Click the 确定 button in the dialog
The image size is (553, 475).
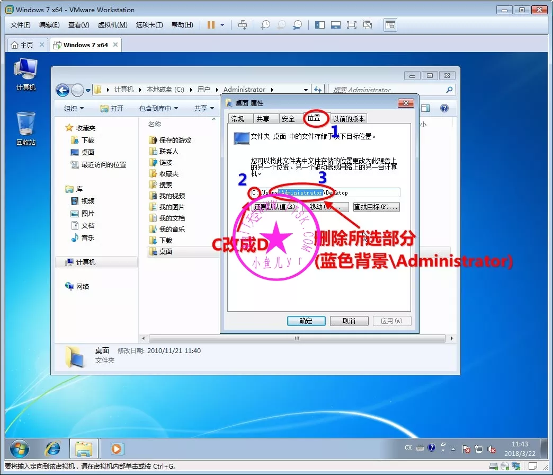point(306,321)
